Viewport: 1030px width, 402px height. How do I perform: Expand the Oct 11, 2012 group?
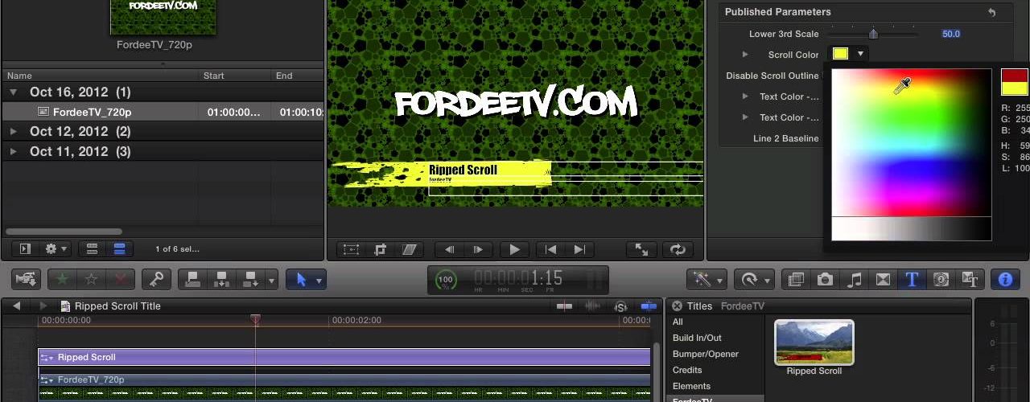pyautogui.click(x=13, y=151)
